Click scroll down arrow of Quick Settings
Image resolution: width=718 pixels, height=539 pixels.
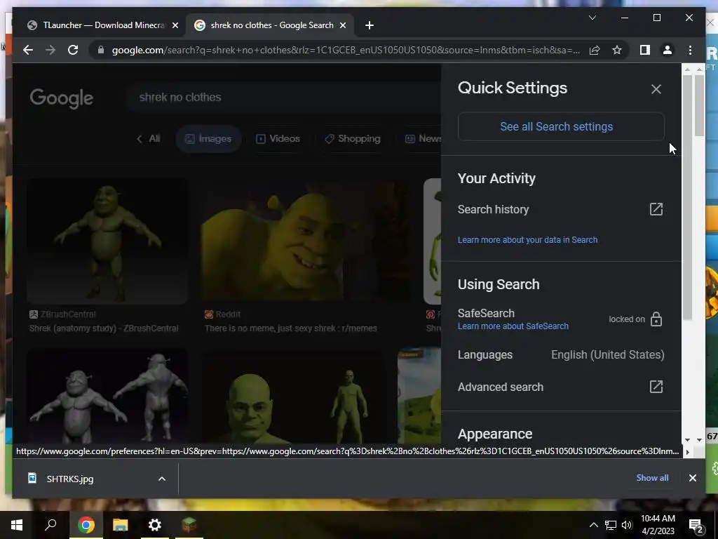point(687,440)
